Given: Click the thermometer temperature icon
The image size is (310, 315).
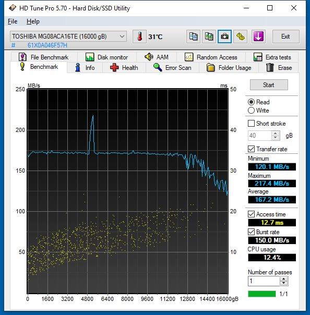Looking at the screenshot, I should [x=139, y=37].
